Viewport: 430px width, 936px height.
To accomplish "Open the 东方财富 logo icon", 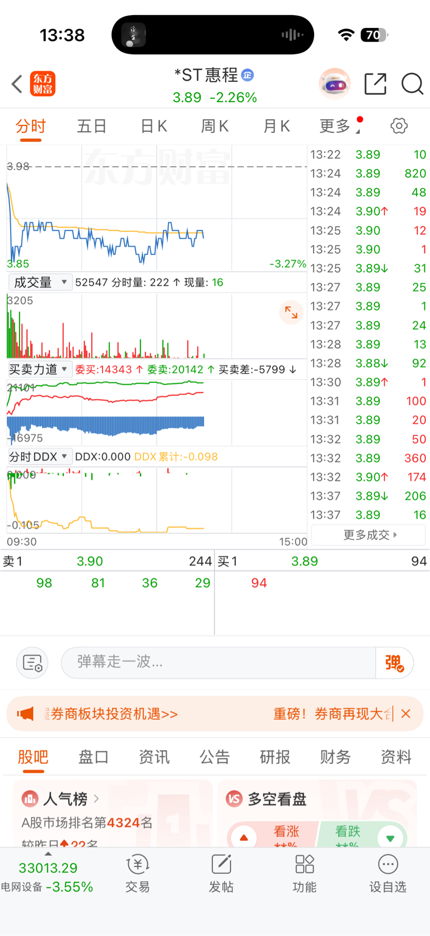I will click(x=43, y=84).
